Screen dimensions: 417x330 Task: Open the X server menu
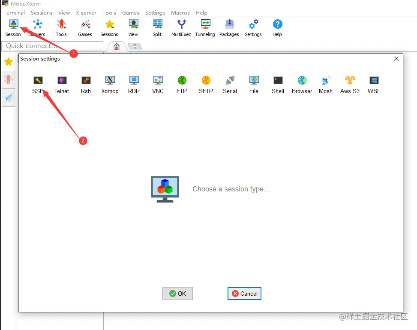tap(86, 12)
